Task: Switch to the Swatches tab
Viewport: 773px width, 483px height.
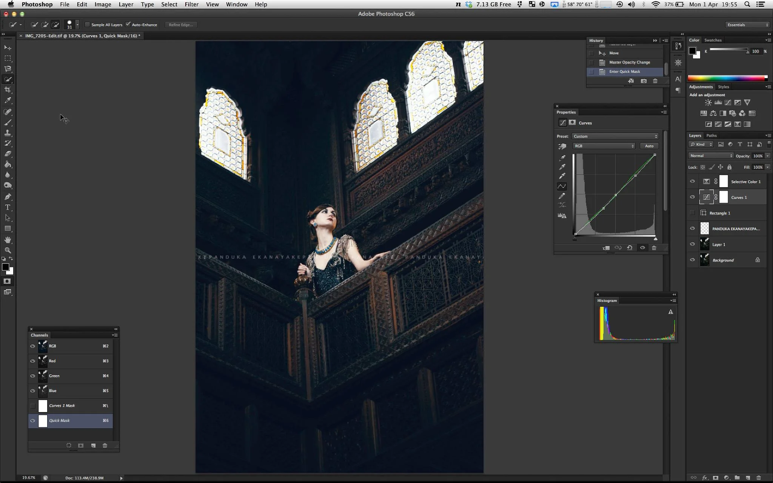Action: [x=713, y=40]
